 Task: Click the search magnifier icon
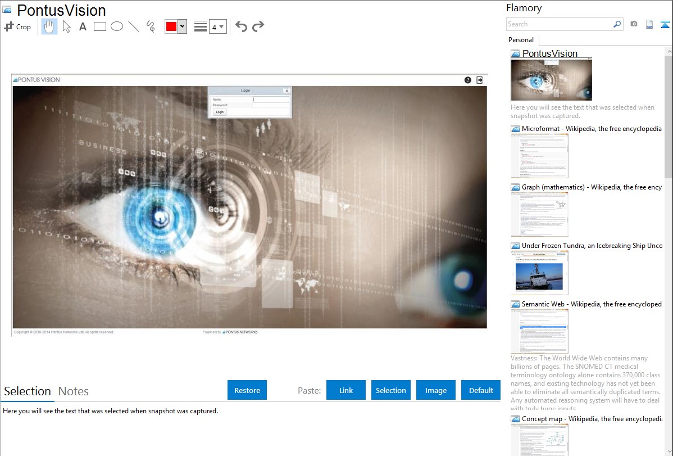click(617, 24)
